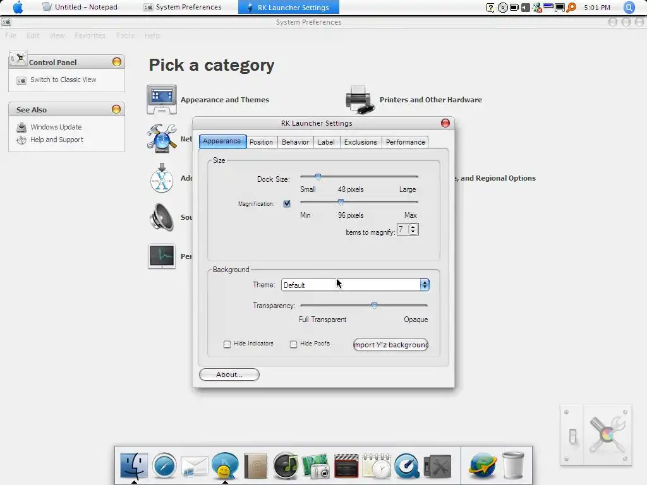647x485 pixels.
Task: Launch Safari compass icon in dock
Action: click(x=164, y=465)
